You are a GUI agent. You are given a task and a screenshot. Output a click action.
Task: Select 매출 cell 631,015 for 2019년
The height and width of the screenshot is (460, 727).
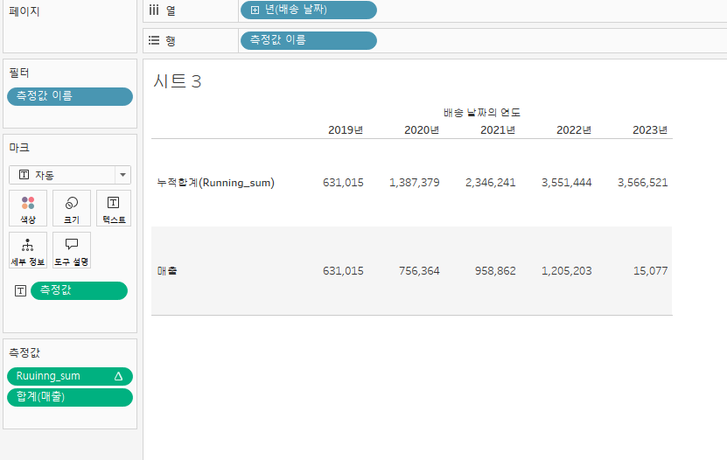[343, 271]
